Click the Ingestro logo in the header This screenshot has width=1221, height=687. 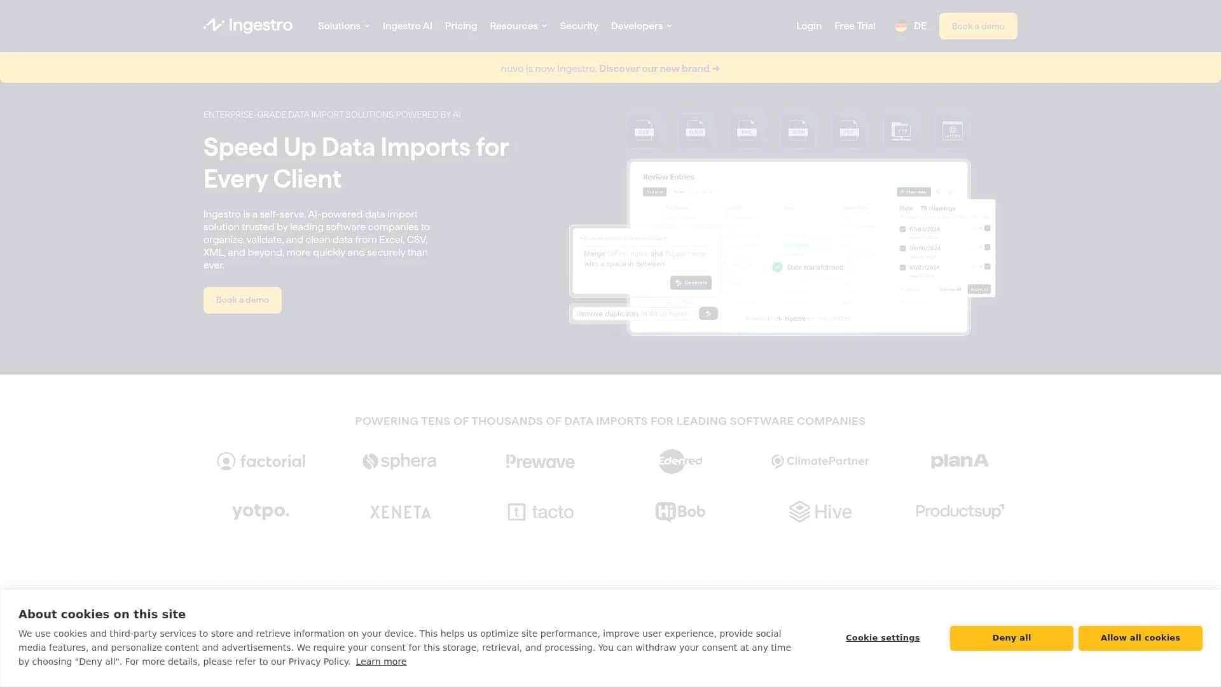[248, 25]
